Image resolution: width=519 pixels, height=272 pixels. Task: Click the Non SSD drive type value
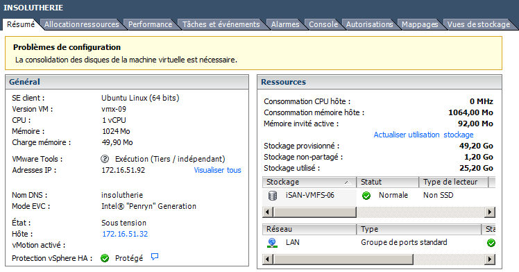click(x=439, y=195)
